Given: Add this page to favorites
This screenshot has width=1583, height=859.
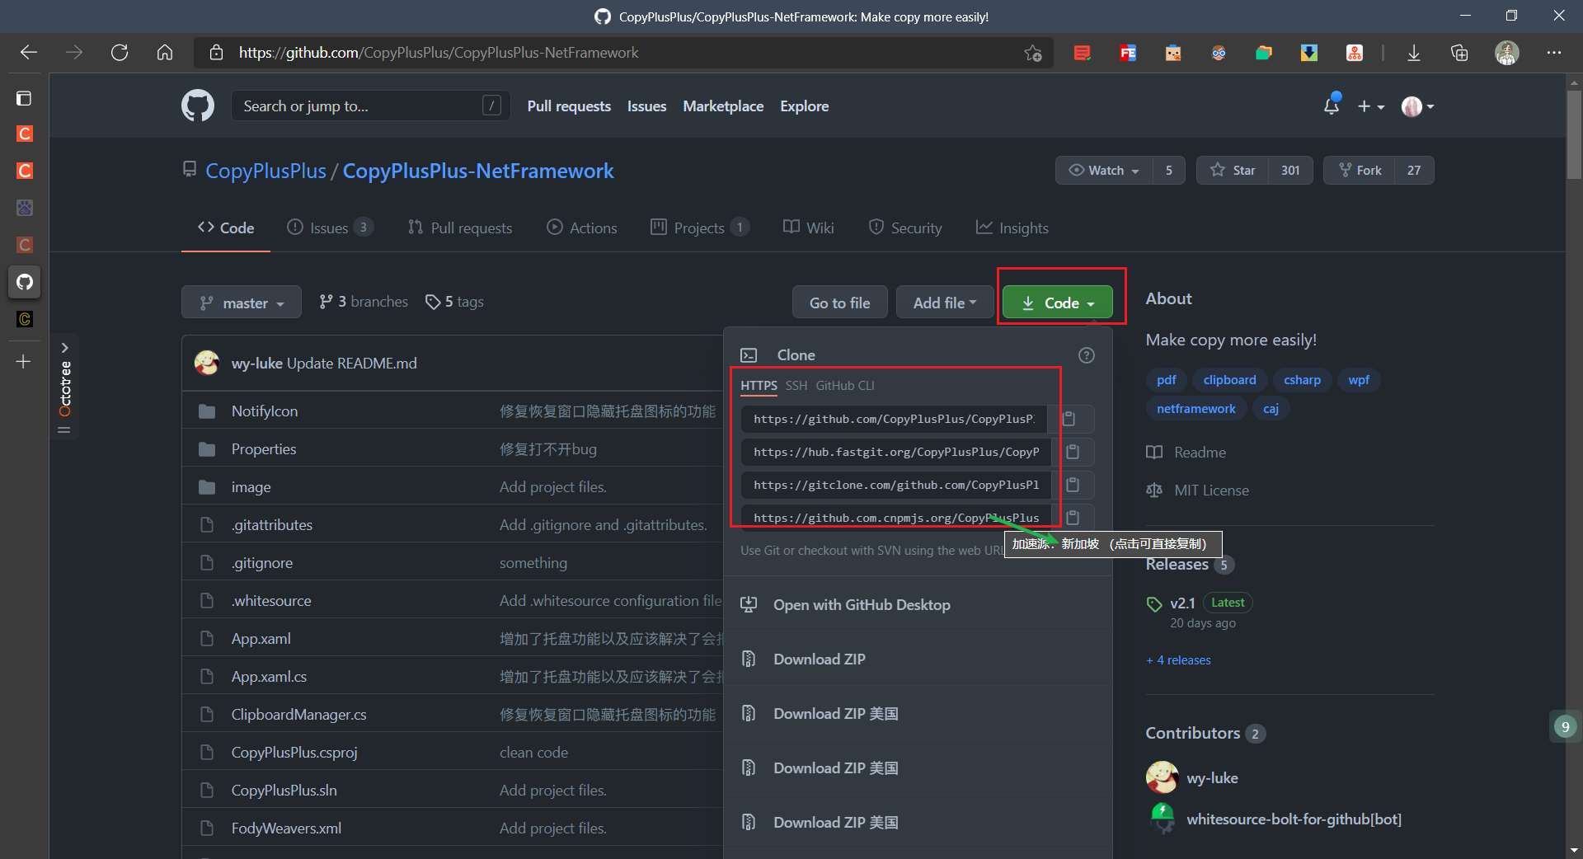Looking at the screenshot, I should pos(1033,53).
